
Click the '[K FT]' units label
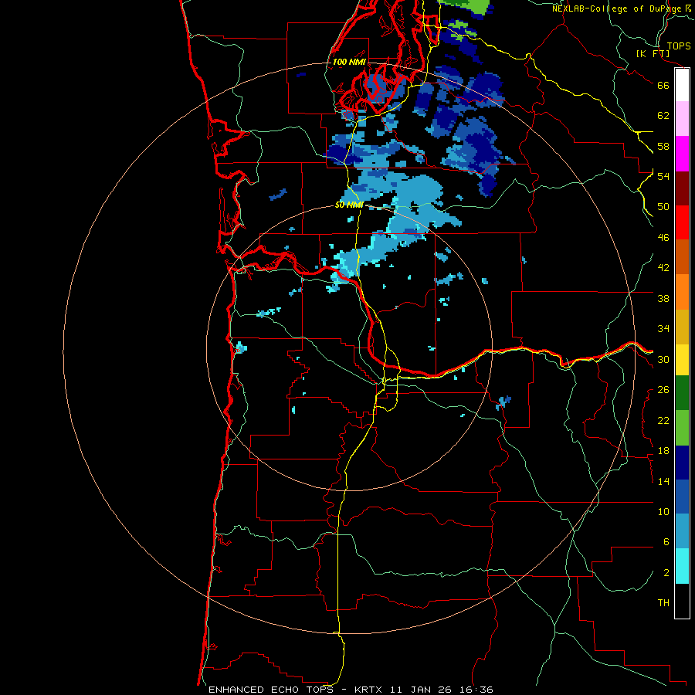pos(653,53)
